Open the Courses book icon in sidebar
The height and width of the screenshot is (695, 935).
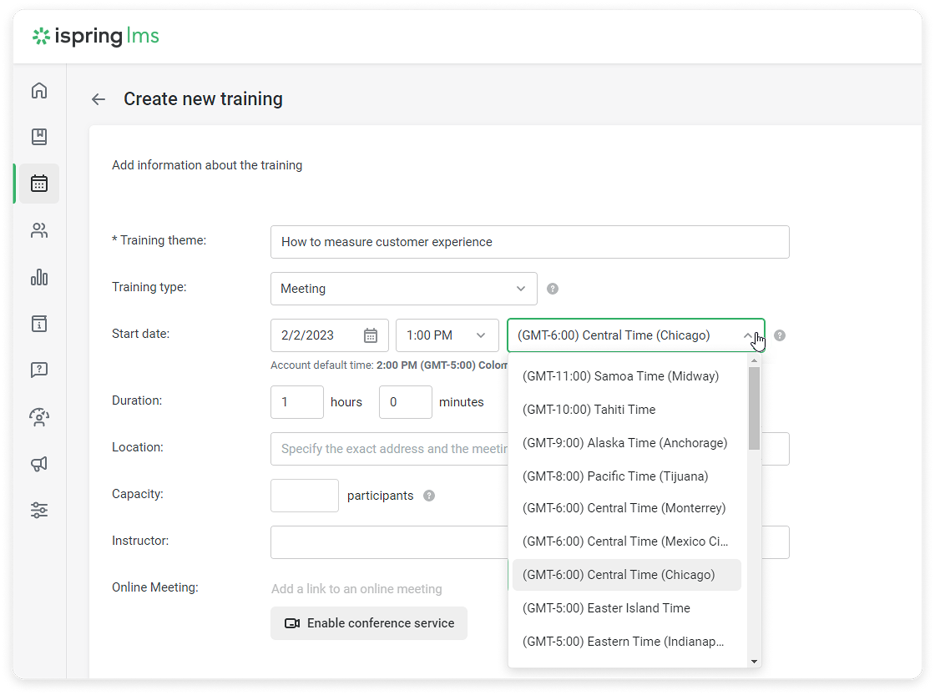click(39, 137)
